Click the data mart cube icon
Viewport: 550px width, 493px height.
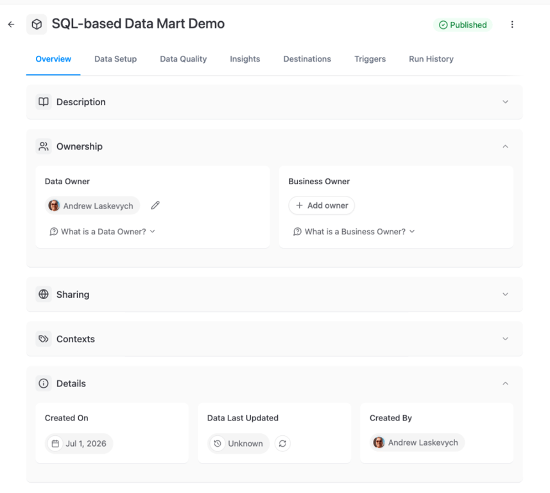click(37, 24)
